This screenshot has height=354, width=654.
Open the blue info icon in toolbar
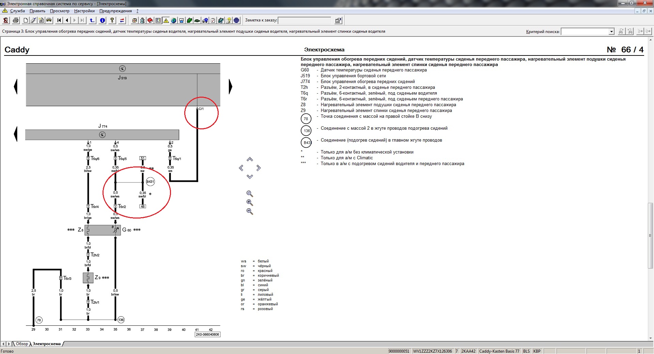coord(102,20)
